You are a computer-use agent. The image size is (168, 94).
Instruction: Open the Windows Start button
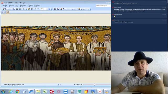pos(3,92)
